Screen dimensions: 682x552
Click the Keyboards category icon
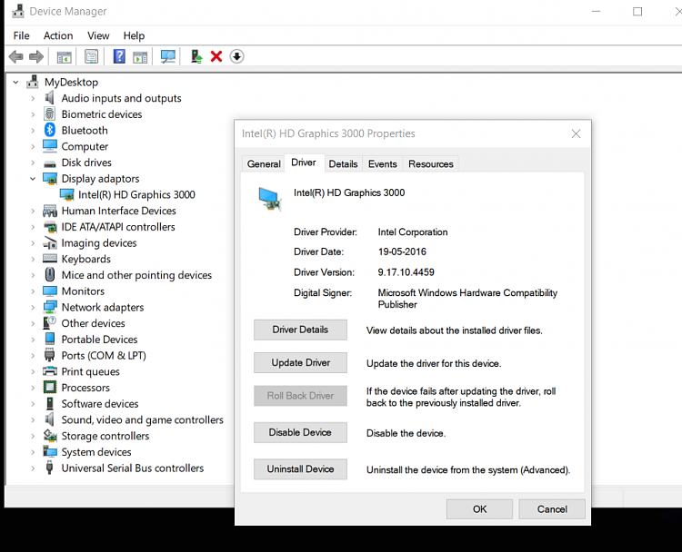(x=50, y=259)
